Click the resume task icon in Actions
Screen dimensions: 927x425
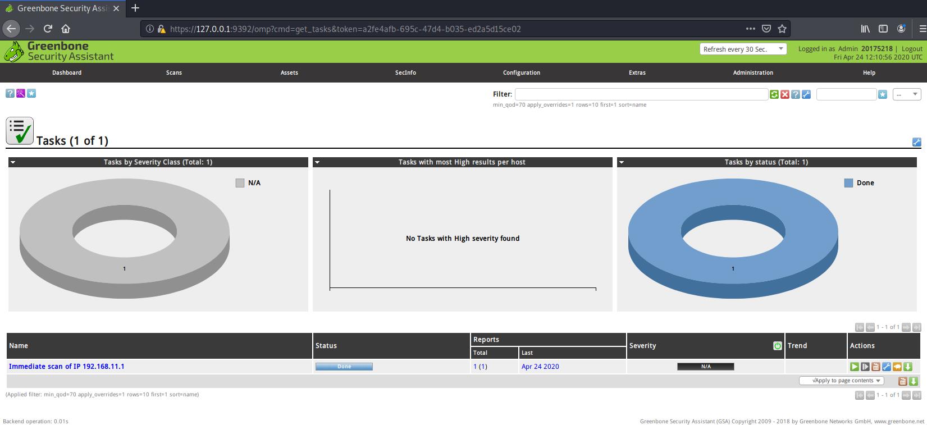[x=865, y=367]
